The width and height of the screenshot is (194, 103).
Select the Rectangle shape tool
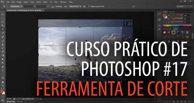pos(3,78)
